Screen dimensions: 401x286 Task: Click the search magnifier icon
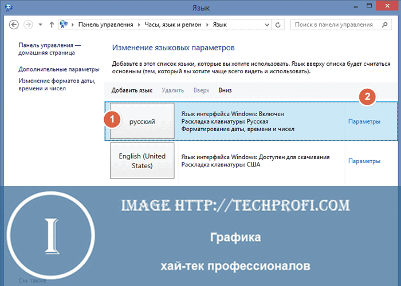[x=384, y=25]
